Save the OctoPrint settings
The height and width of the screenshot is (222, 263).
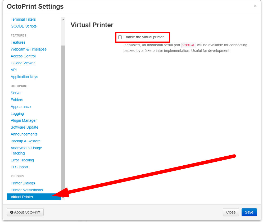click(x=249, y=212)
